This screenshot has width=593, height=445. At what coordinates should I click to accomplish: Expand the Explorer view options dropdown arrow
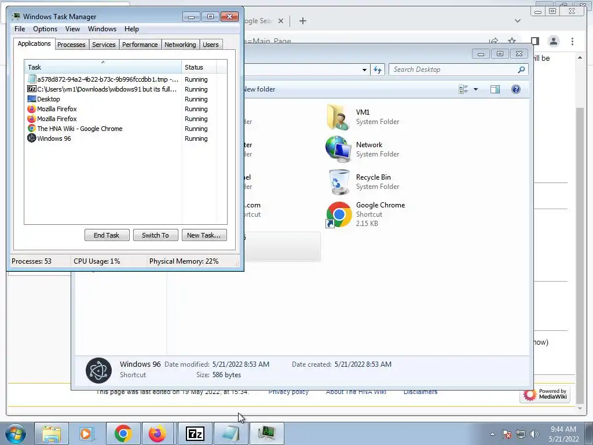(x=476, y=89)
